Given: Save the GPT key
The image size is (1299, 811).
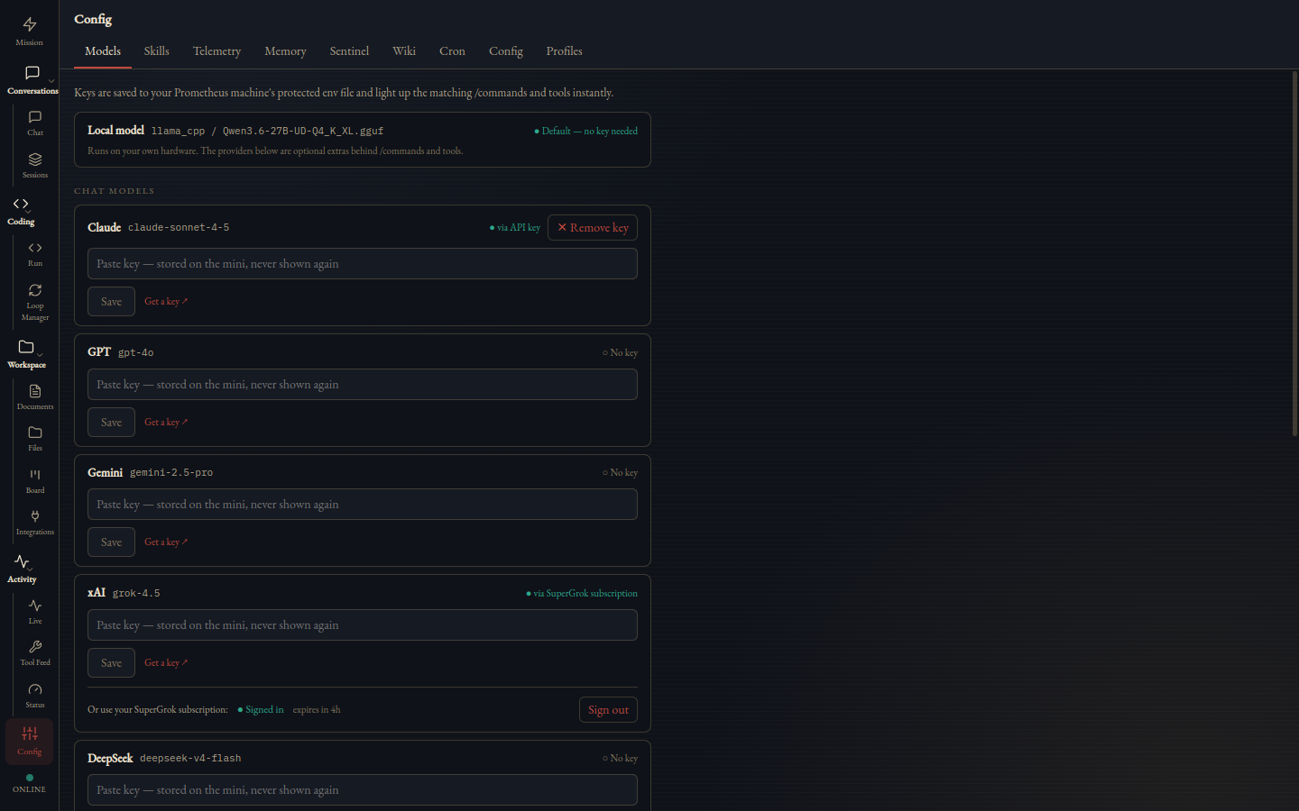Looking at the screenshot, I should pos(111,423).
